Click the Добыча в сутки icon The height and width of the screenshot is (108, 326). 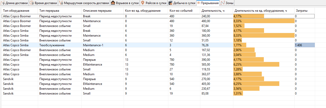tap(170, 3)
